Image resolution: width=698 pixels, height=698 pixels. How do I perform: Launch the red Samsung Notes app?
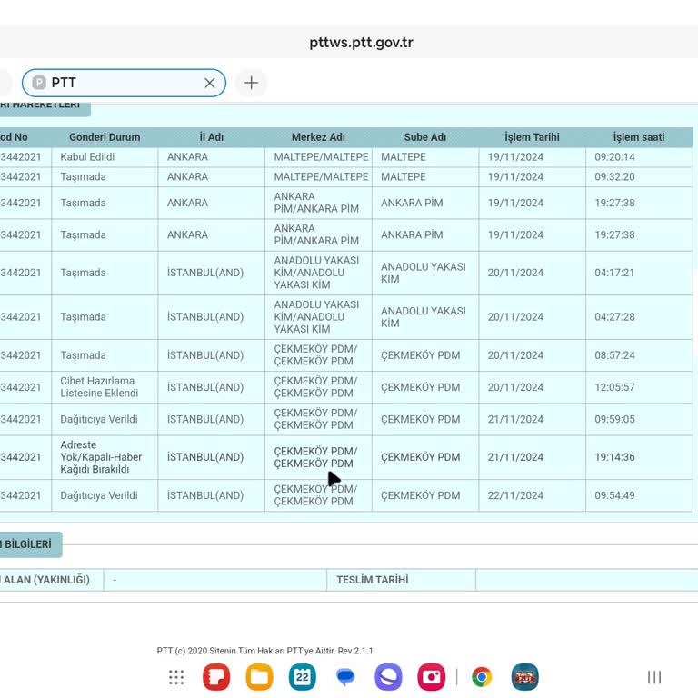[216, 677]
